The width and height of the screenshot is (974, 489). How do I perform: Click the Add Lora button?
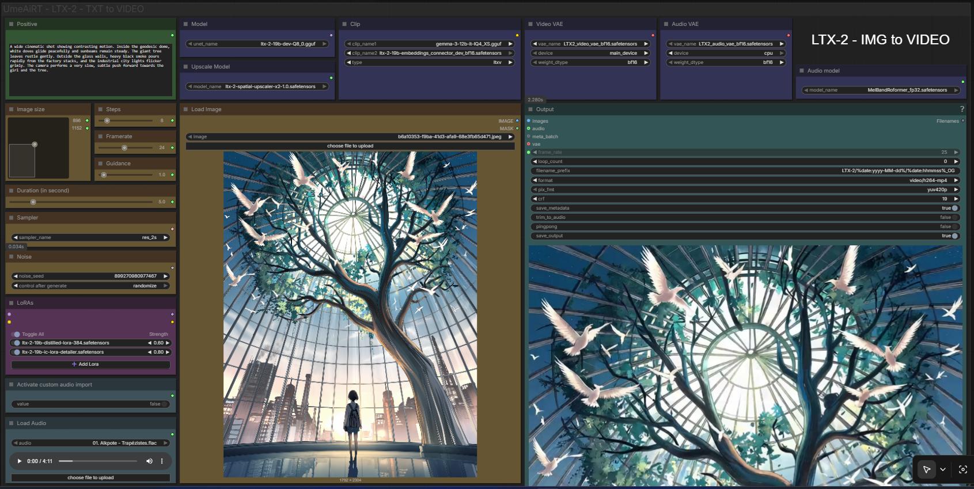pyautogui.click(x=90, y=364)
